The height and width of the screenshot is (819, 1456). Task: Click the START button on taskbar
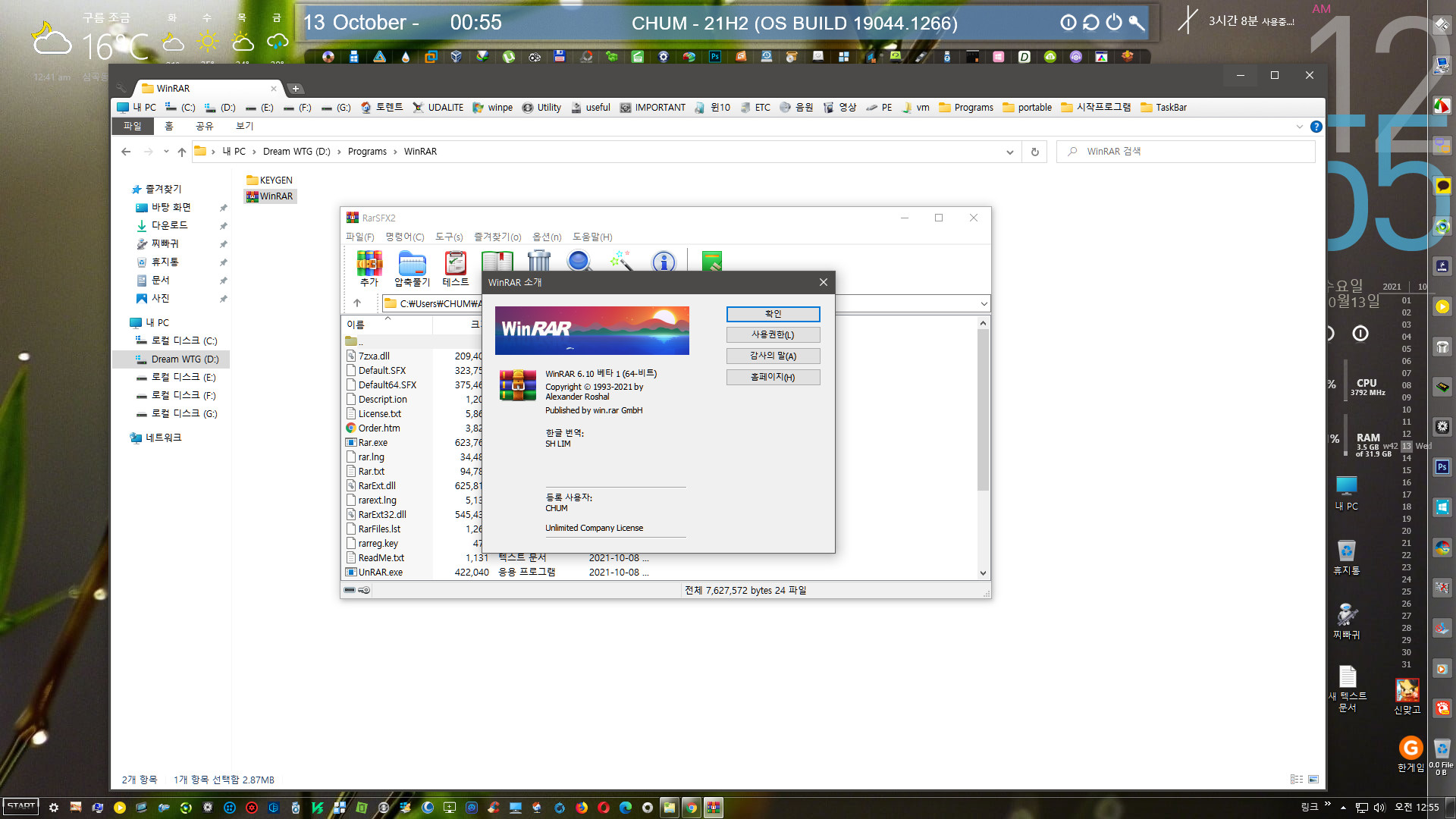[21, 807]
